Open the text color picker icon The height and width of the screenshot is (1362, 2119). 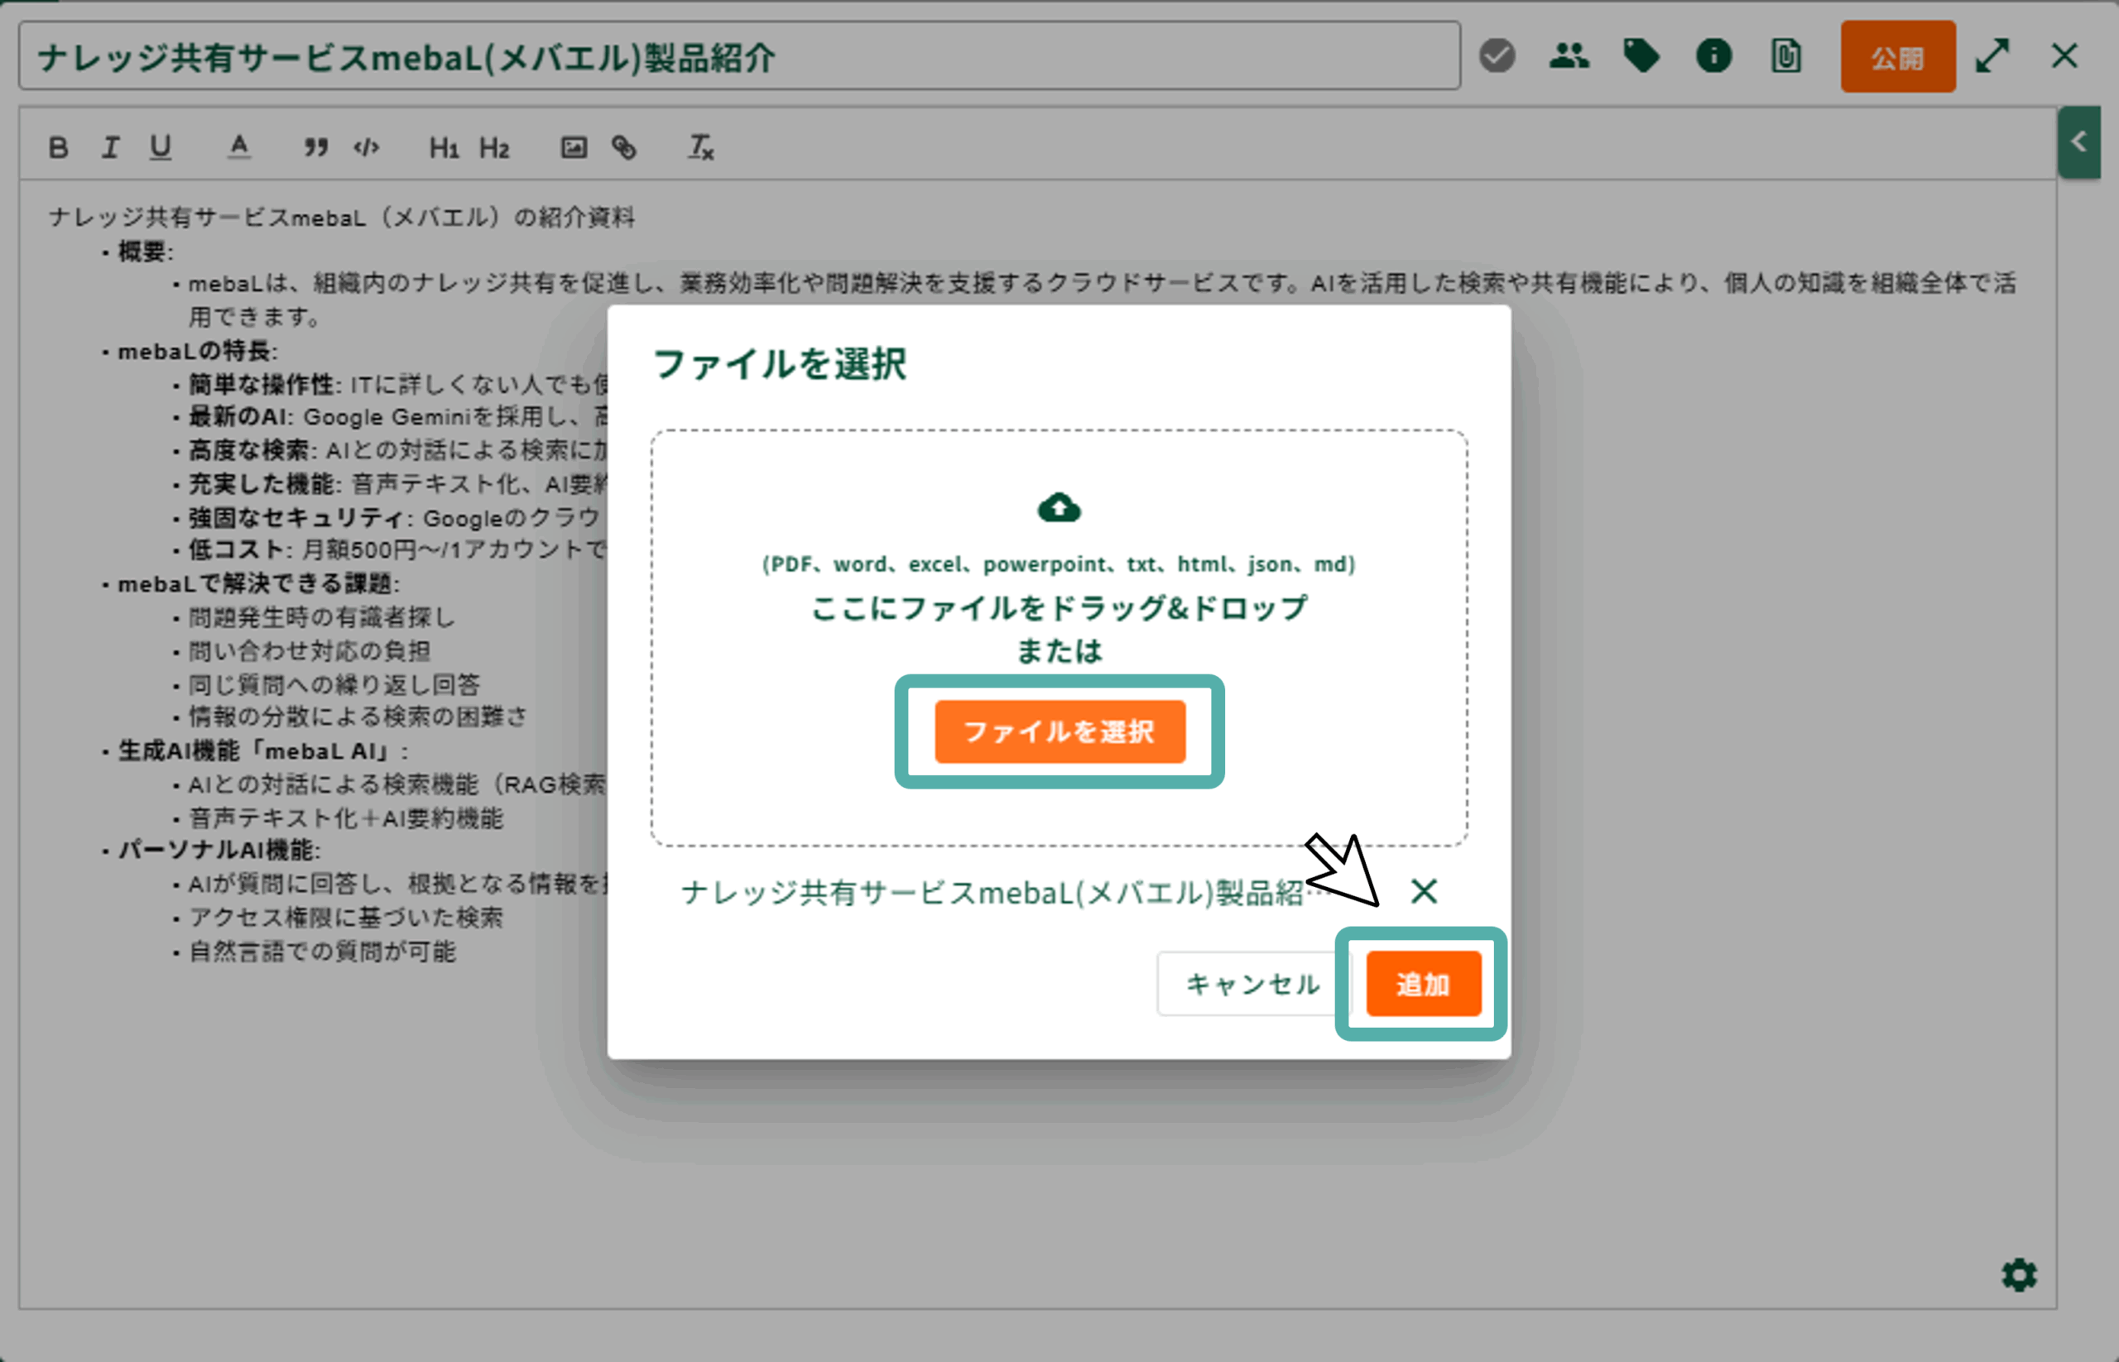pos(239,147)
